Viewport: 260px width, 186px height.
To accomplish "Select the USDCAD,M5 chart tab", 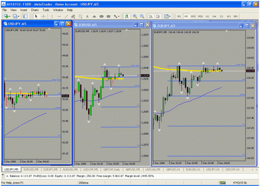I will click(153, 169).
